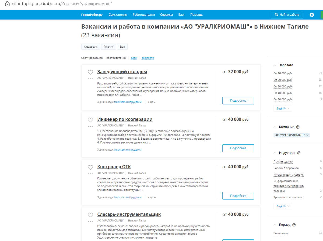Open three-dots menu for Инженер по кооперации
This screenshot has width=323, height=241.
coord(90,126)
